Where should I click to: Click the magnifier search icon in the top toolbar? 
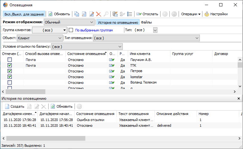click(x=106, y=14)
